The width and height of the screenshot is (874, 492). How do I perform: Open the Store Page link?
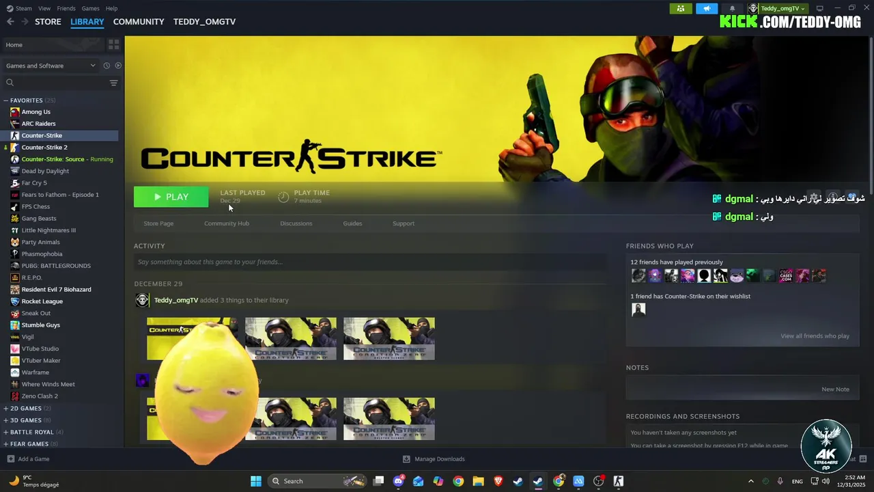(x=158, y=223)
